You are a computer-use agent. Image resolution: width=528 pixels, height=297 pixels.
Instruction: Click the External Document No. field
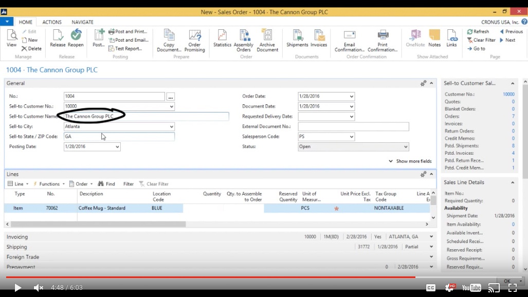[353, 126]
